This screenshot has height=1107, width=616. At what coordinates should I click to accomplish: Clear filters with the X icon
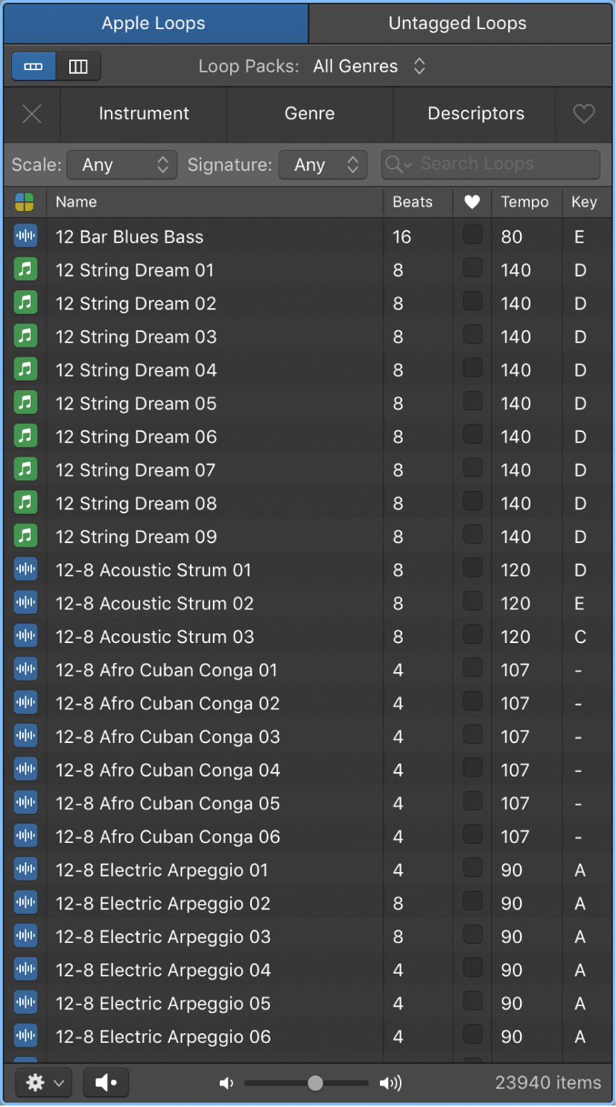click(32, 114)
